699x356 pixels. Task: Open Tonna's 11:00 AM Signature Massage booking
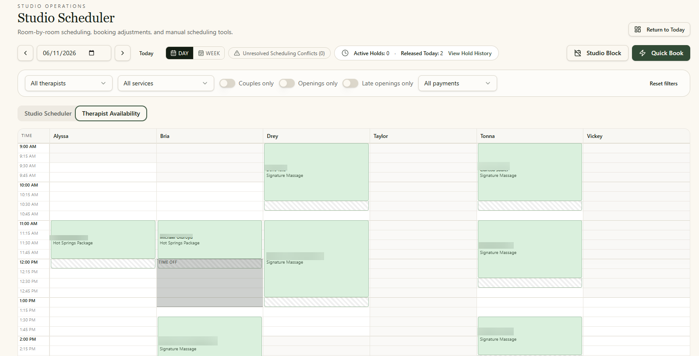[x=530, y=249]
